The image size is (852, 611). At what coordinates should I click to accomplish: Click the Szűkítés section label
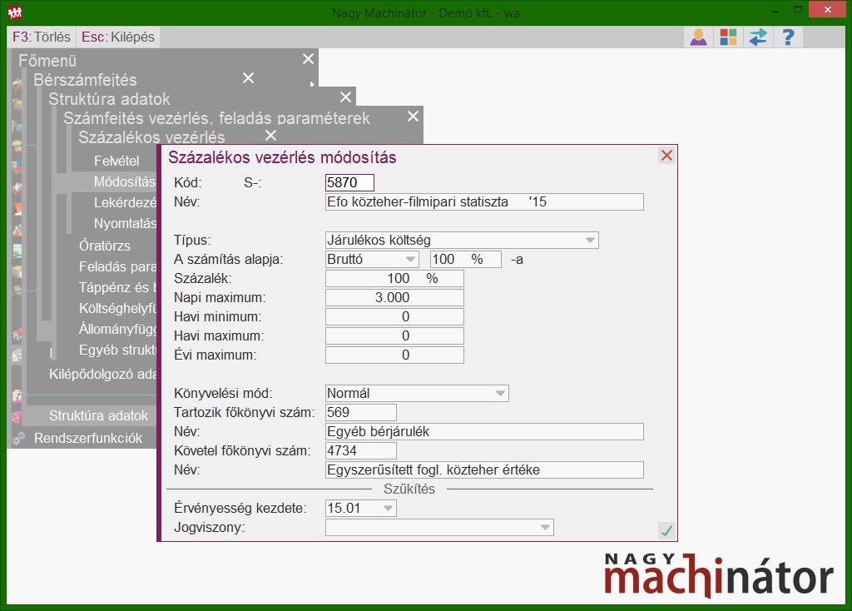[x=409, y=489]
